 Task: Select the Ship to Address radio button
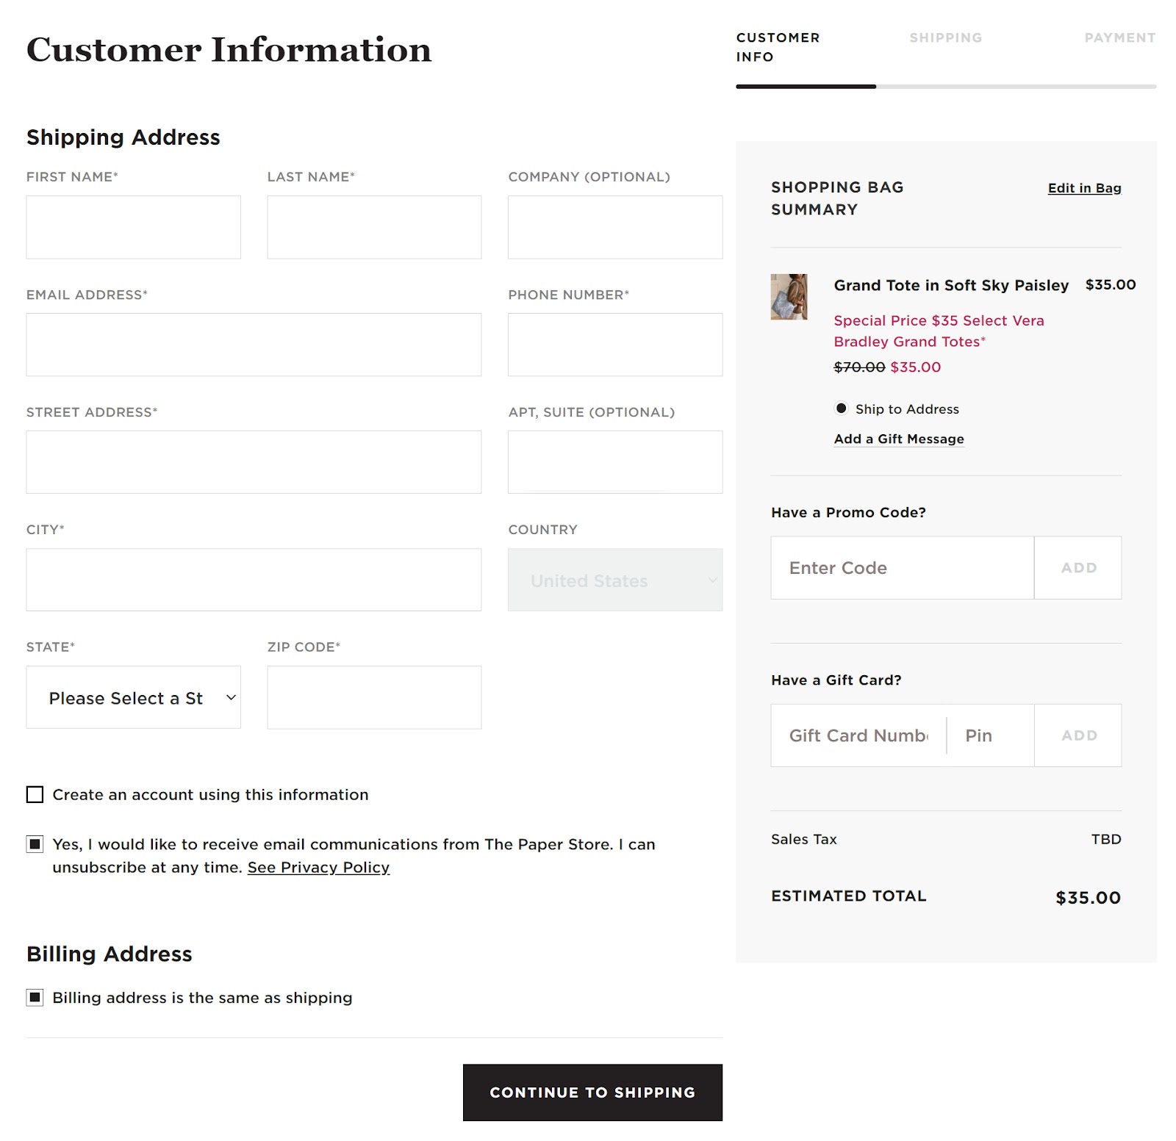pyautogui.click(x=841, y=409)
